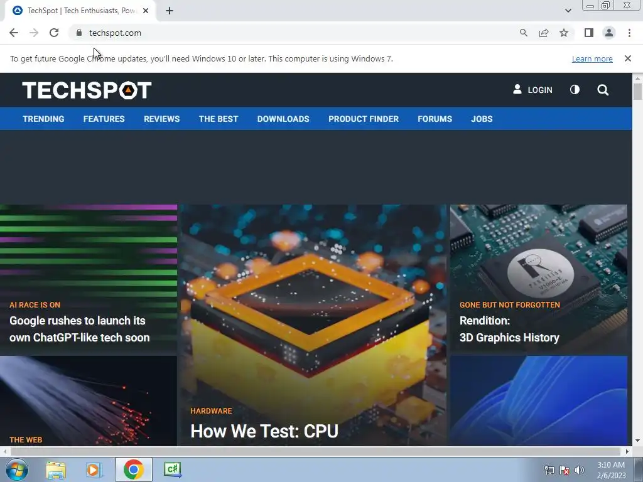
Task: Open Windows Explorer from taskbar
Action: (x=56, y=469)
